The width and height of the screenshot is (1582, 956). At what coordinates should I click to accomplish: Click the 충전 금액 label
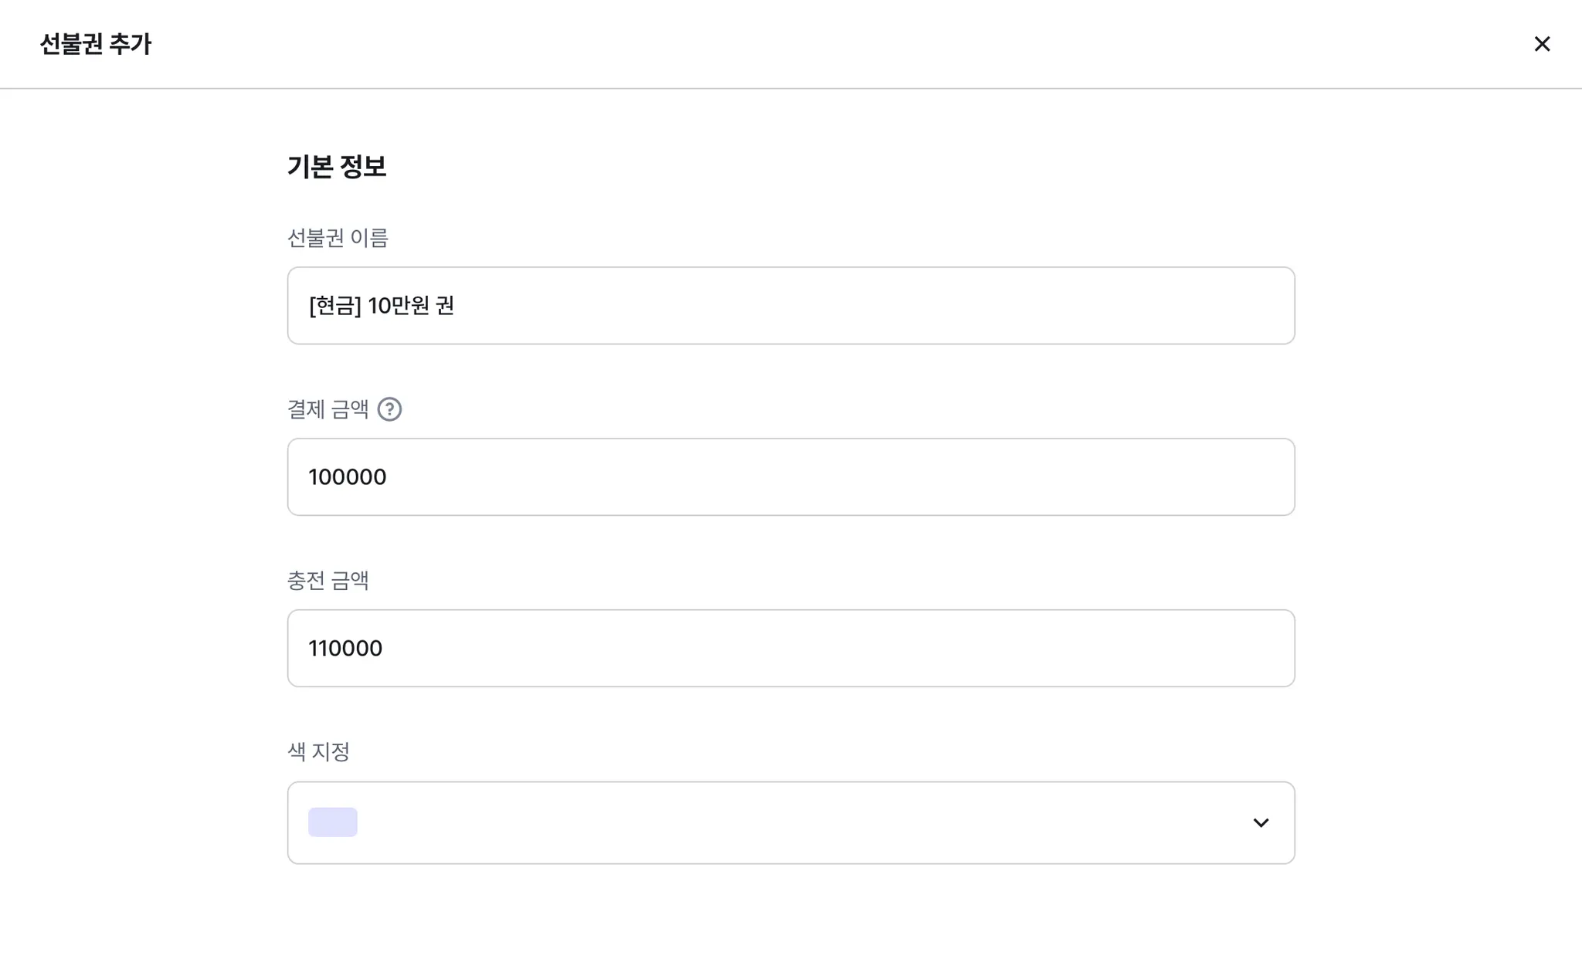328,581
